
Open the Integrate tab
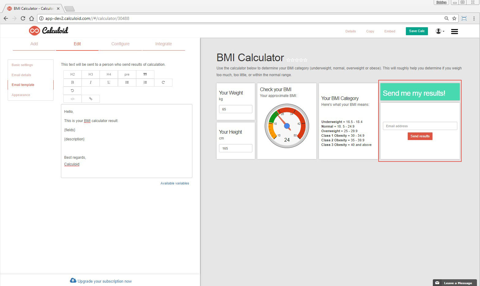(164, 44)
